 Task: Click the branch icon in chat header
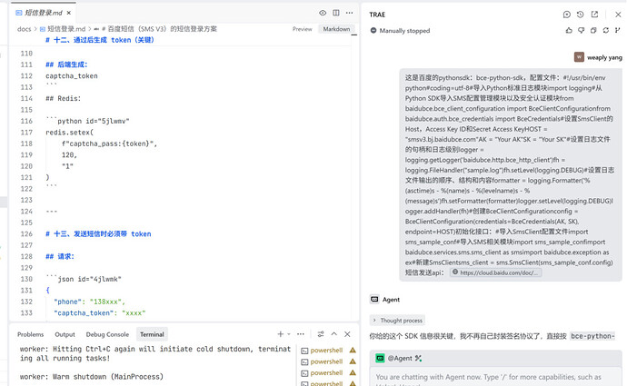tap(618, 30)
